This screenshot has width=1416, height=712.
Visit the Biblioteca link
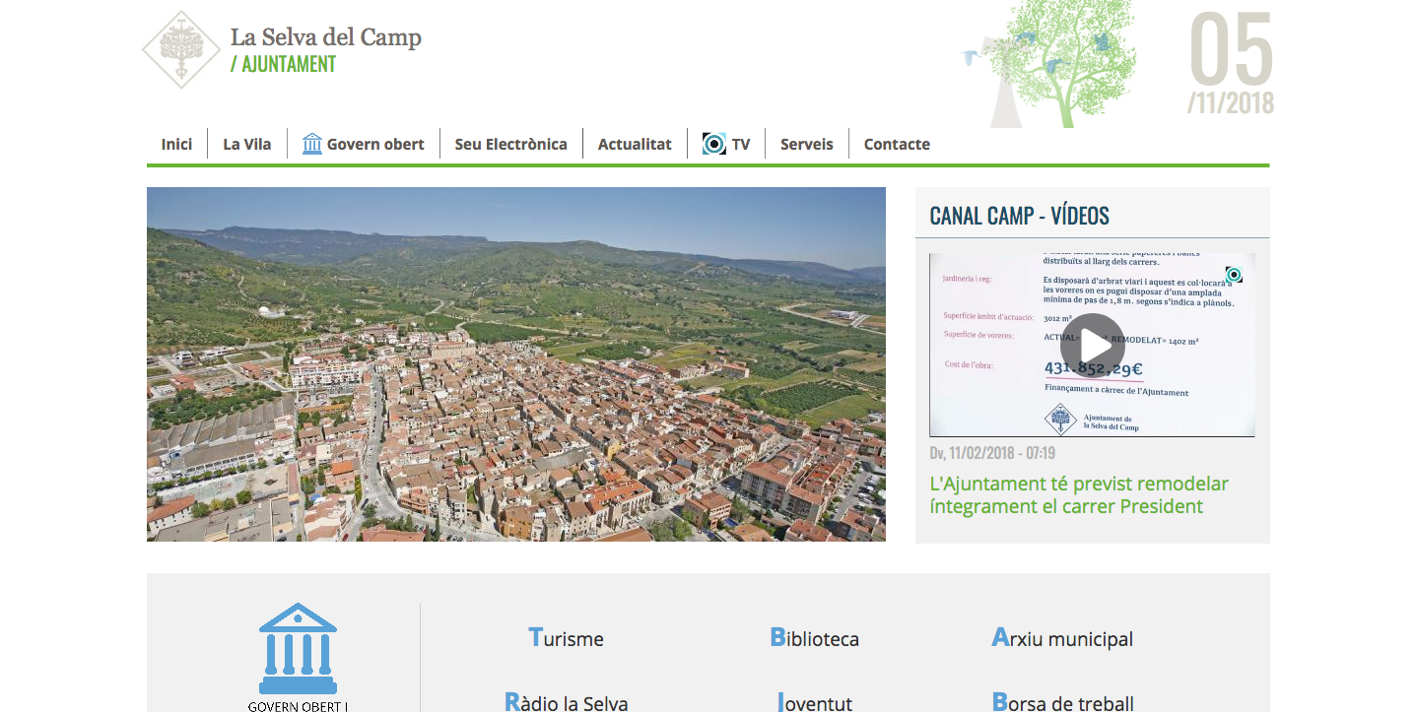[814, 638]
